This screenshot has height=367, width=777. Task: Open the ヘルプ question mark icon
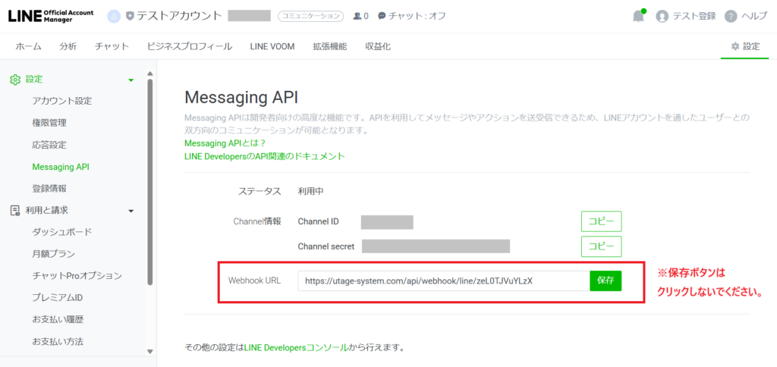[x=731, y=17]
